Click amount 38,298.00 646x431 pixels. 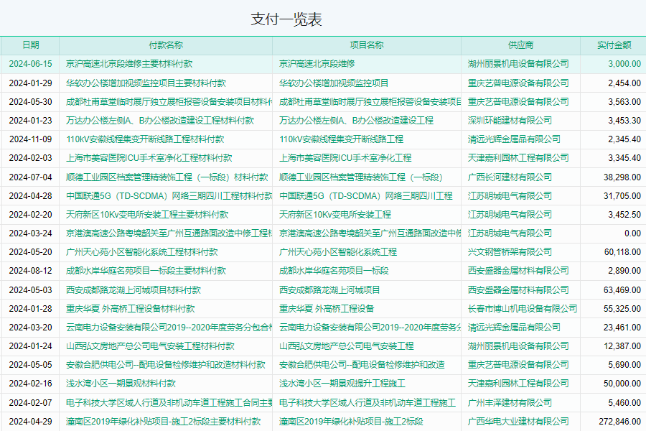point(622,177)
